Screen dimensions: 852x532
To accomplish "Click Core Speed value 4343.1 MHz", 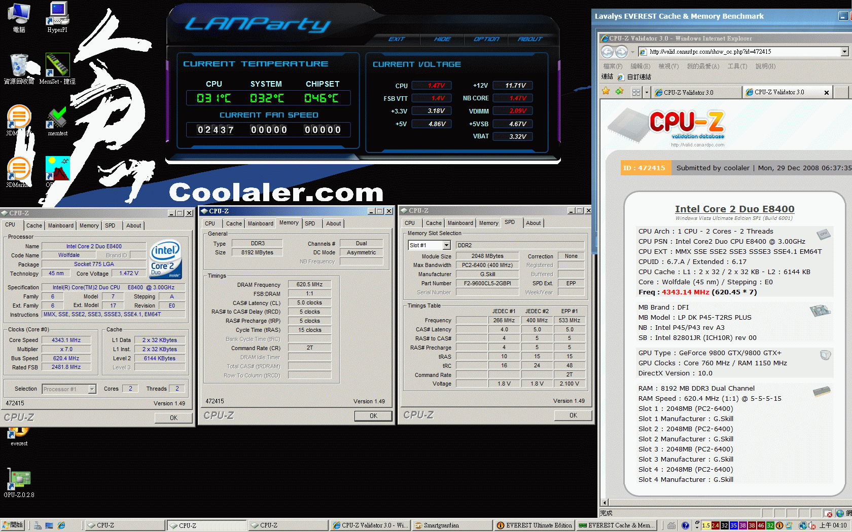I will click(66, 340).
